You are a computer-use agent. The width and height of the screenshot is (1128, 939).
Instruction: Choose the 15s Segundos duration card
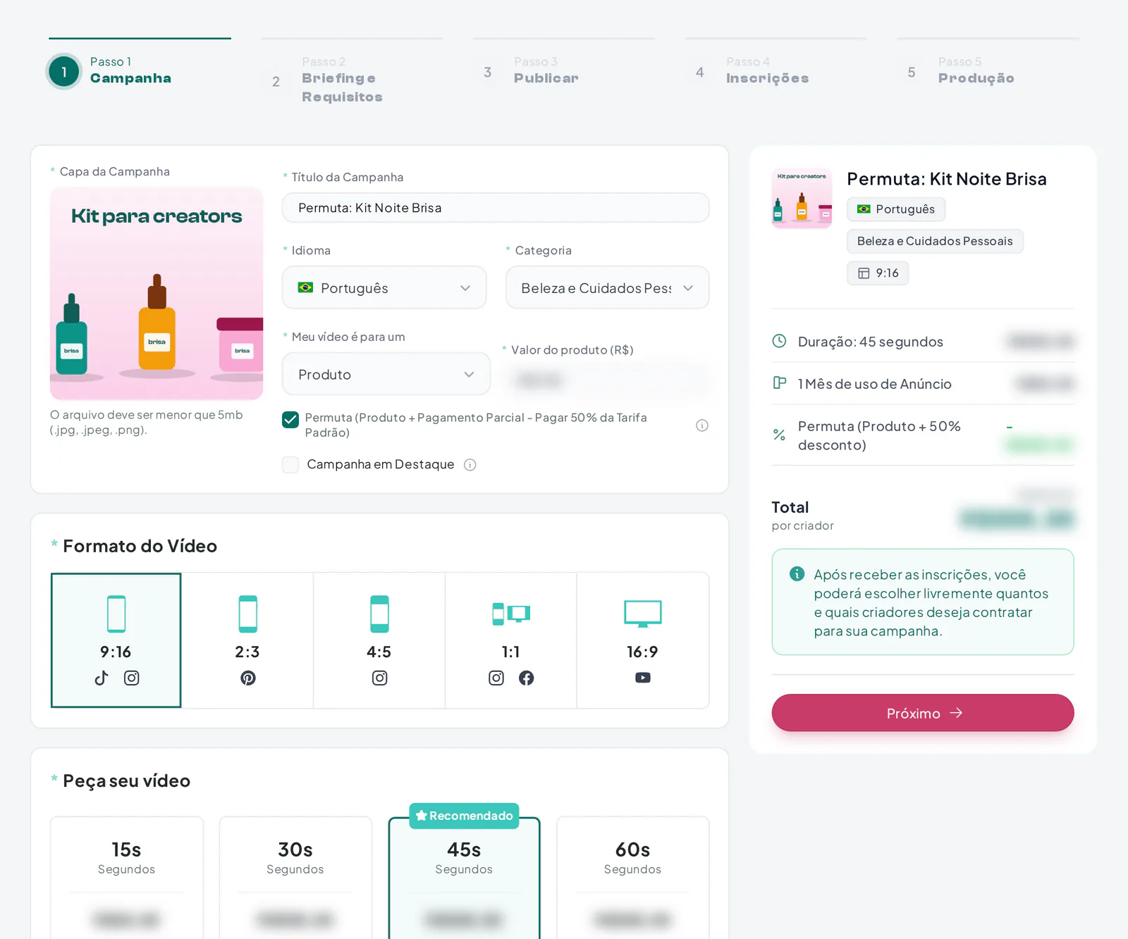point(127,878)
